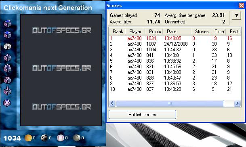This screenshot has height=147, width=246.
Task: Select the row with 836 points
Action: 175,61
